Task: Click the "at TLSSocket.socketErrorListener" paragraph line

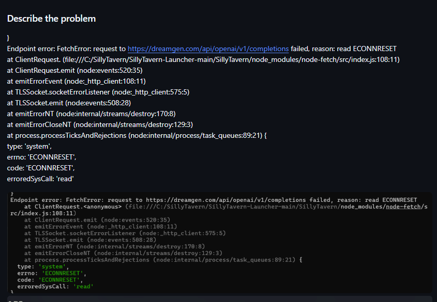Action: pos(98,92)
